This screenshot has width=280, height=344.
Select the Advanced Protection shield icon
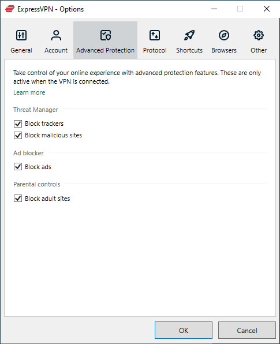pyautogui.click(x=106, y=35)
